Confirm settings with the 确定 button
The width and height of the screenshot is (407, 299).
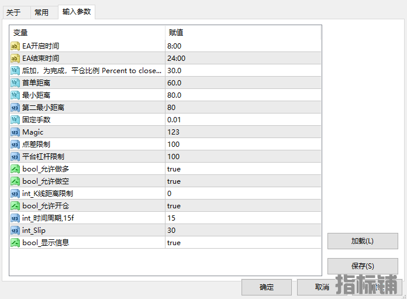point(266,287)
